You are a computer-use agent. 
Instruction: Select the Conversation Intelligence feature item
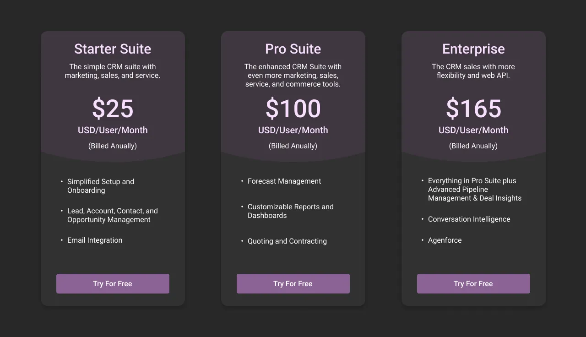tap(469, 219)
